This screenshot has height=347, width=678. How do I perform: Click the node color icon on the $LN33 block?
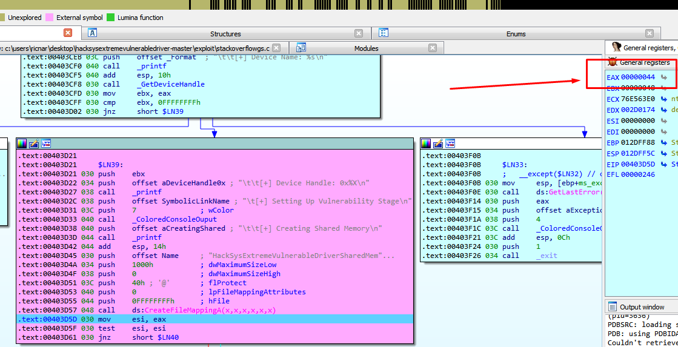point(427,144)
